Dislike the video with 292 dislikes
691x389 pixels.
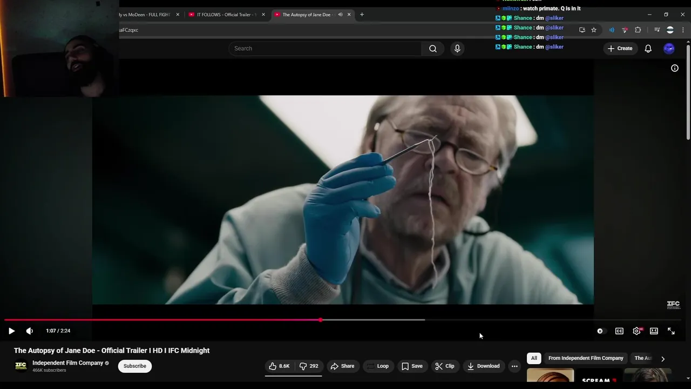[309, 366]
